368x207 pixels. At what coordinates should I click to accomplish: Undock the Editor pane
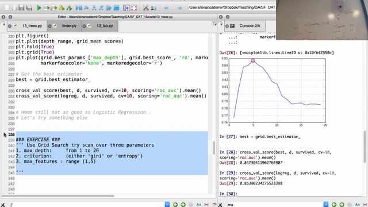(10, 17)
